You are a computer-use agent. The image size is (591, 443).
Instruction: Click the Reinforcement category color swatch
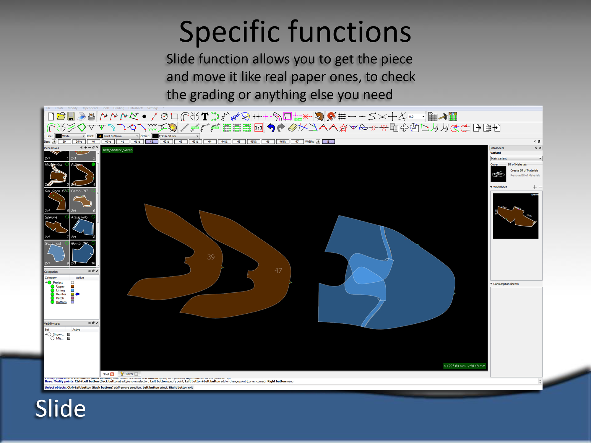click(x=72, y=294)
